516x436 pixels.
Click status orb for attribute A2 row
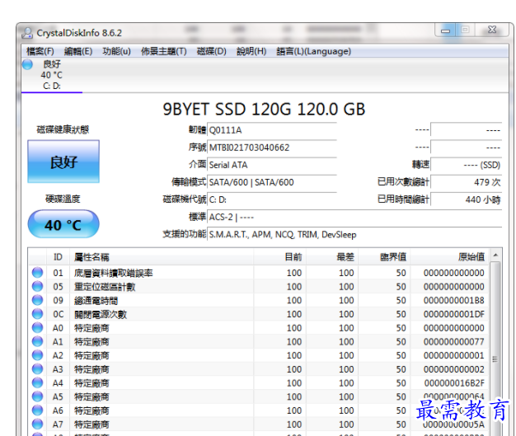point(37,355)
